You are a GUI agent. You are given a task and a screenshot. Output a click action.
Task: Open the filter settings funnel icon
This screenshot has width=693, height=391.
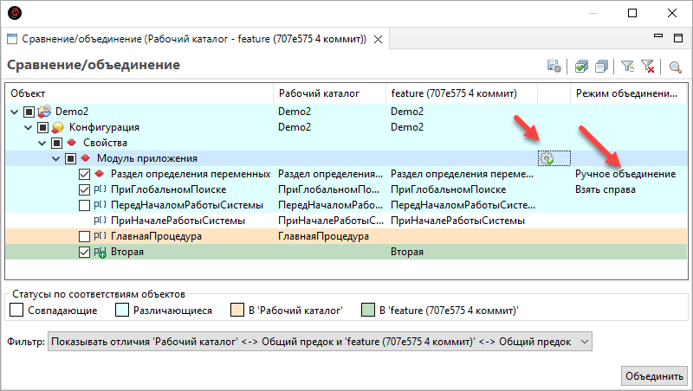tap(628, 66)
